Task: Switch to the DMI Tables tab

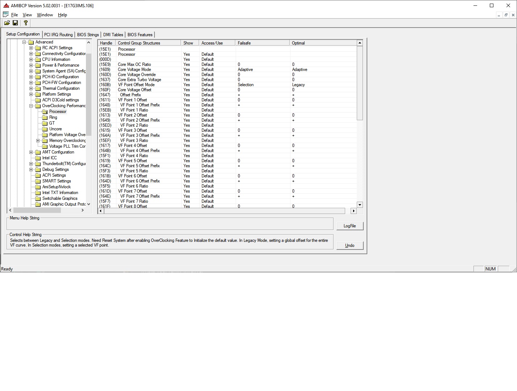Action: coord(113,35)
